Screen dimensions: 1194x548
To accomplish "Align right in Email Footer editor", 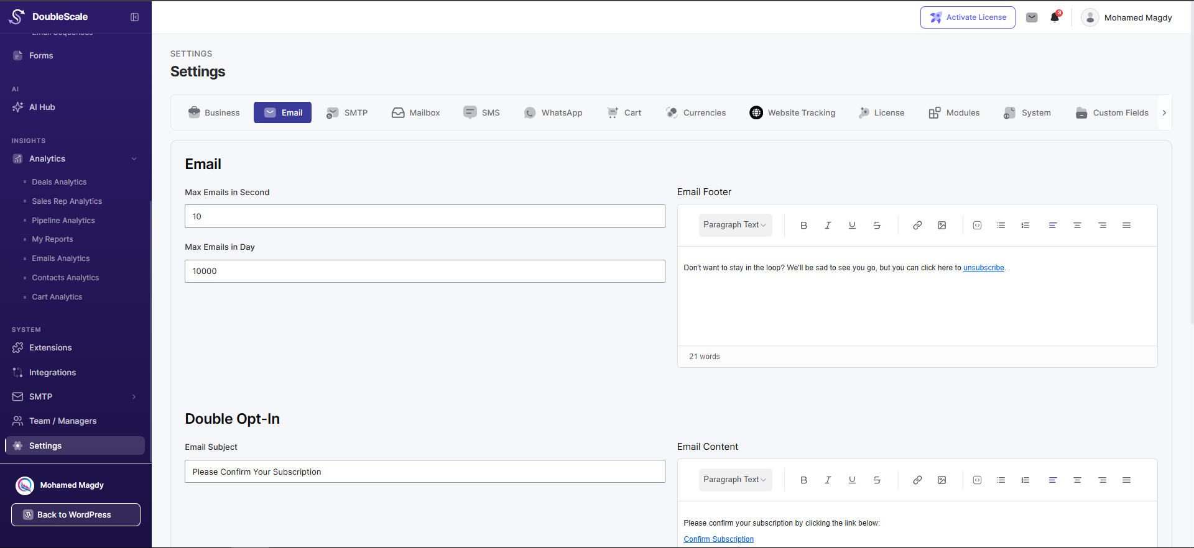I will tap(1102, 226).
